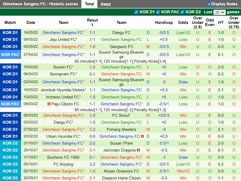This screenshot has width=241, height=181.
Task: Click Draw odds on 02/04/22 row
Action: 183,82
